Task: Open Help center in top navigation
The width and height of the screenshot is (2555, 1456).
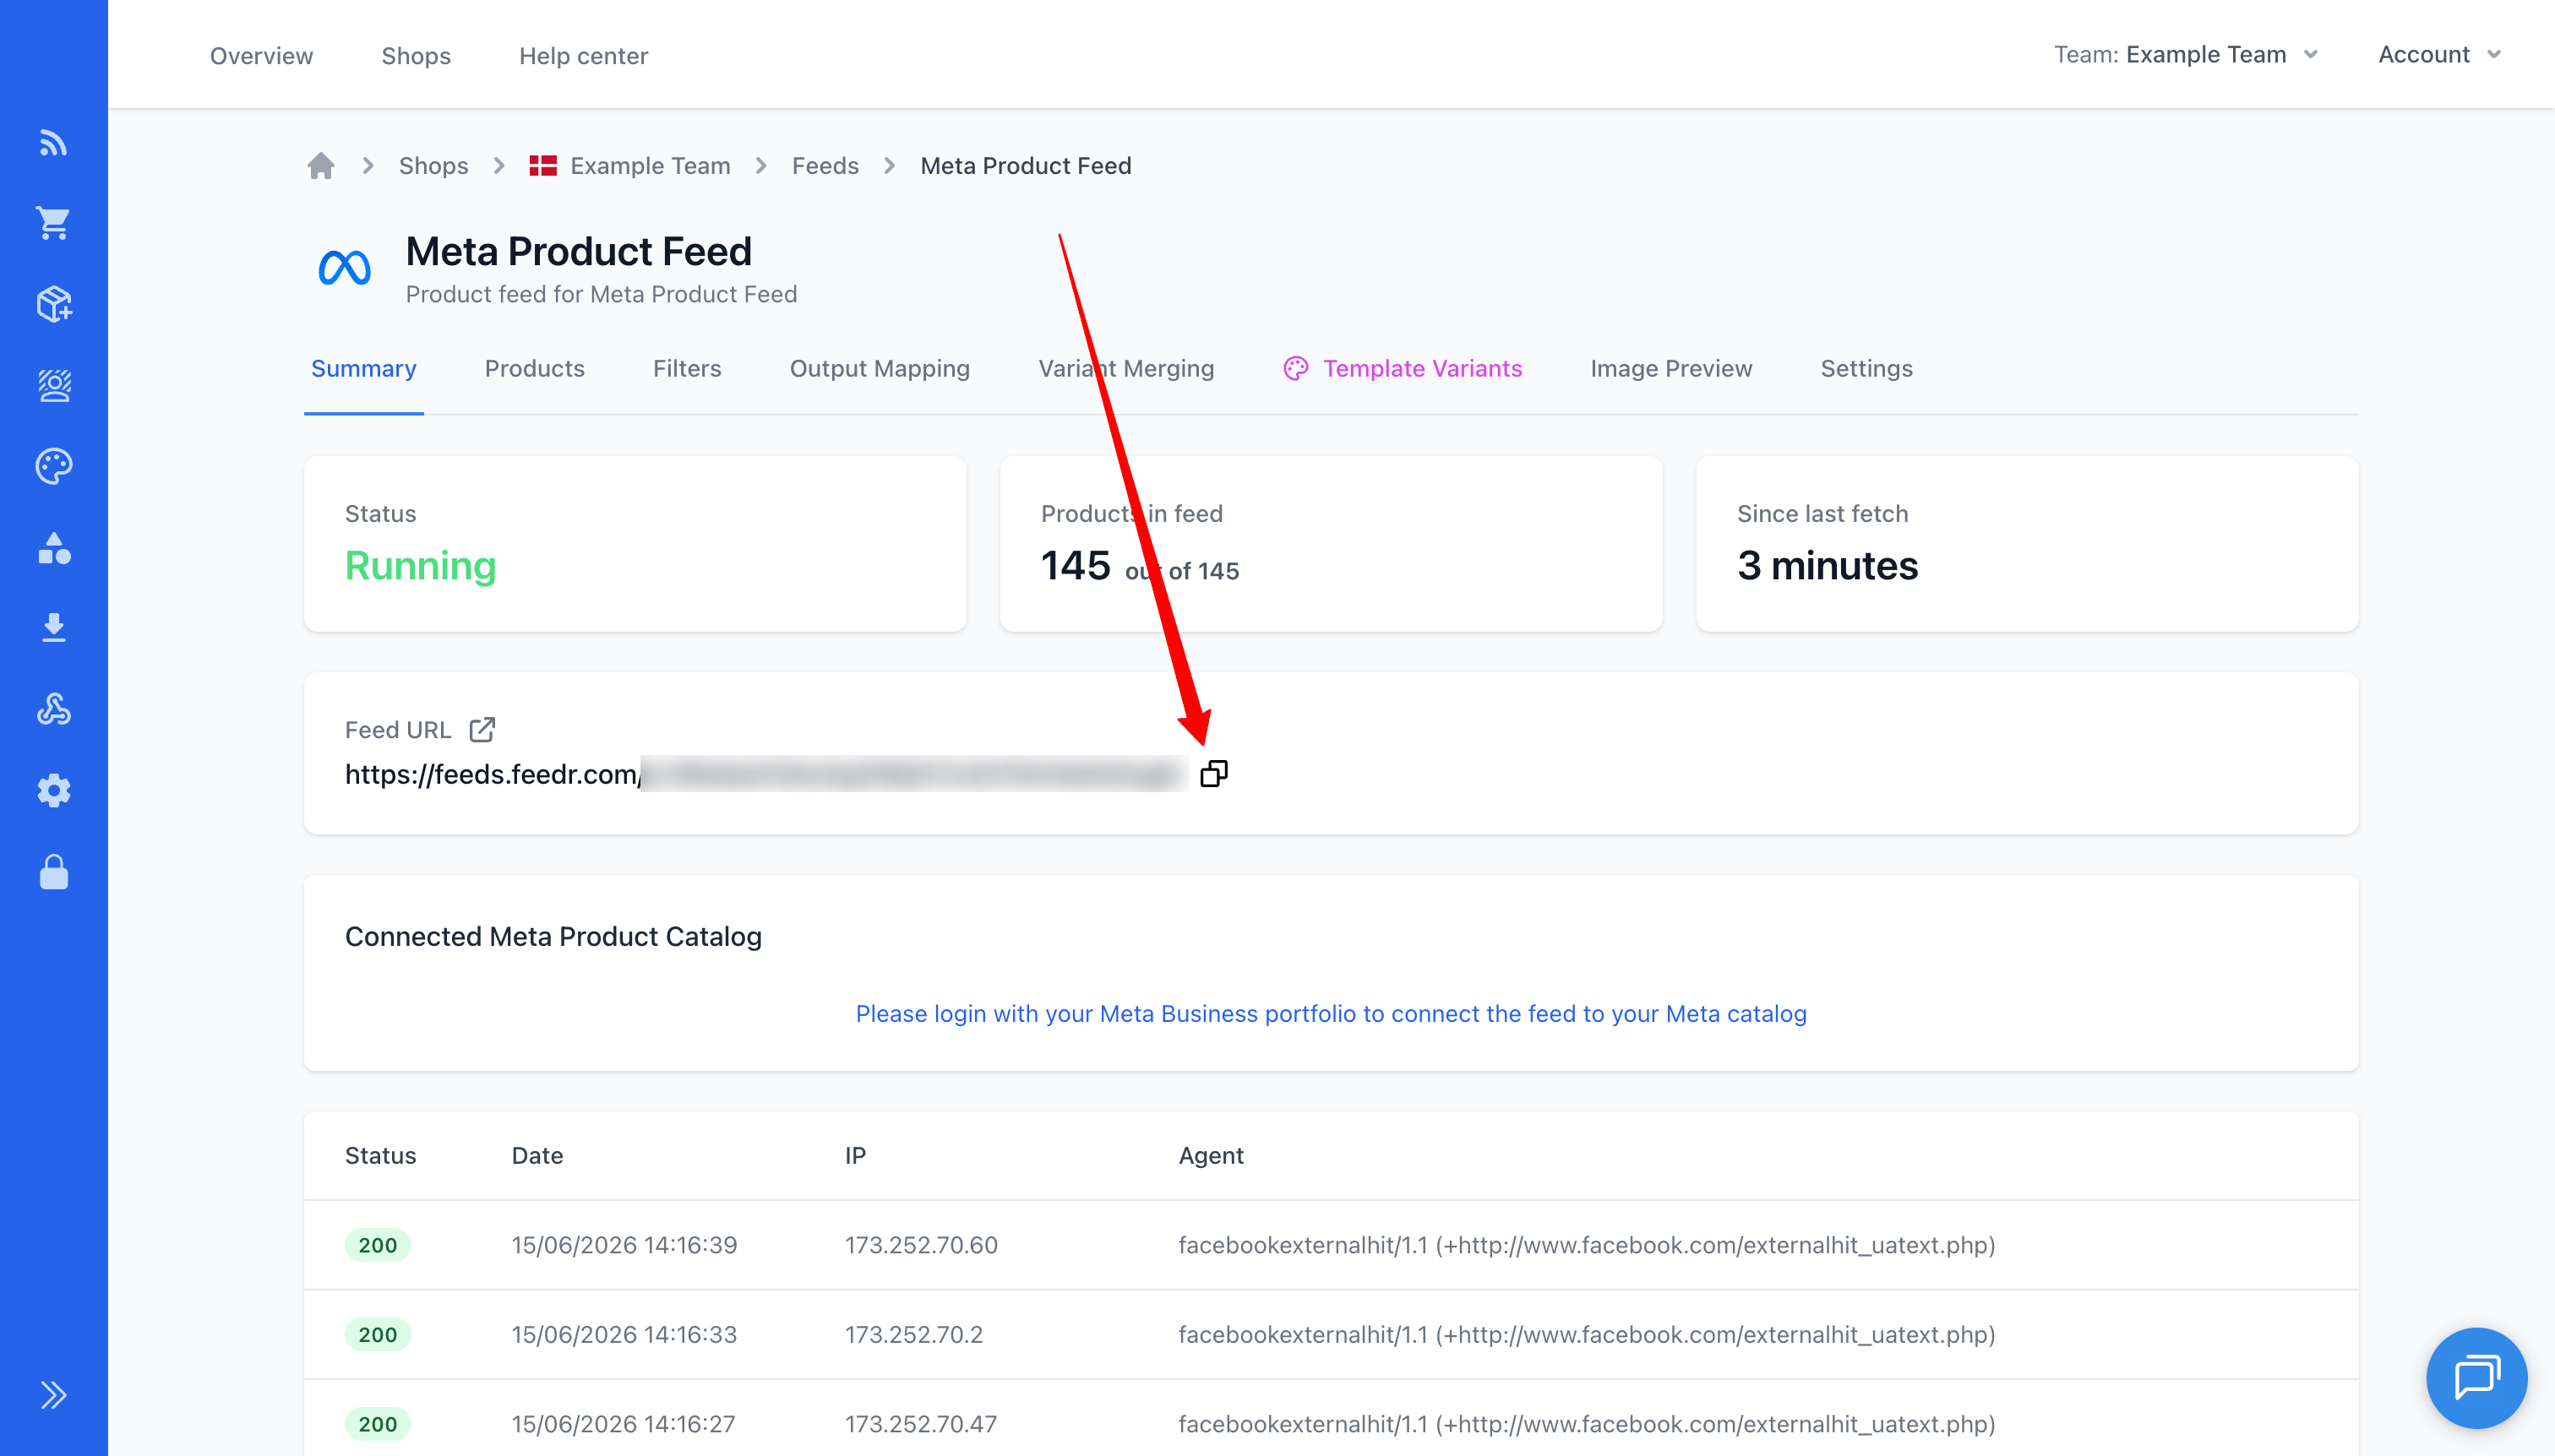Action: tap(583, 55)
